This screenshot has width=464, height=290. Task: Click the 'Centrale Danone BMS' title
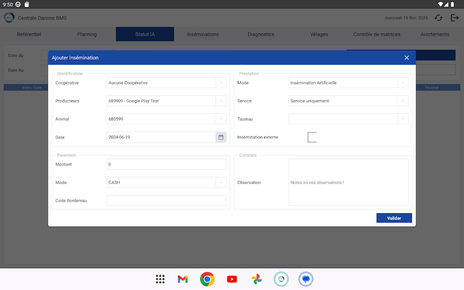(42, 18)
